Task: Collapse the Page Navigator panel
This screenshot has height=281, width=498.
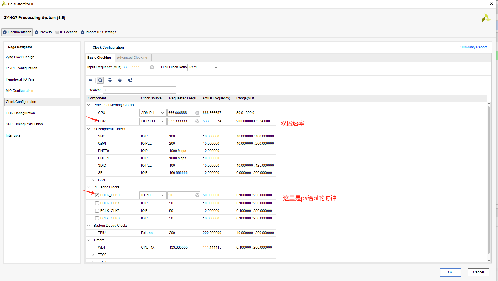Action: (x=76, y=47)
